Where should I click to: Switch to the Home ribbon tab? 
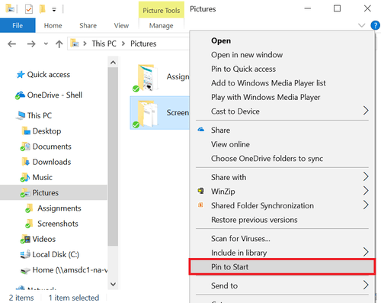(53, 25)
